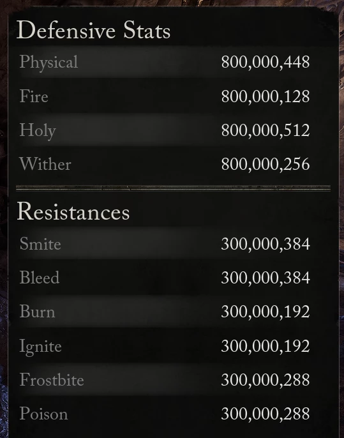Select the Frostbite resistance label
The image size is (344, 438).
pyautogui.click(x=52, y=380)
